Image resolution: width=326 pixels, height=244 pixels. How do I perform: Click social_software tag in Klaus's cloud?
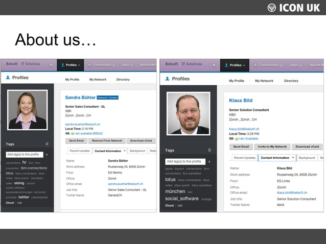pyautogui.click(x=182, y=199)
